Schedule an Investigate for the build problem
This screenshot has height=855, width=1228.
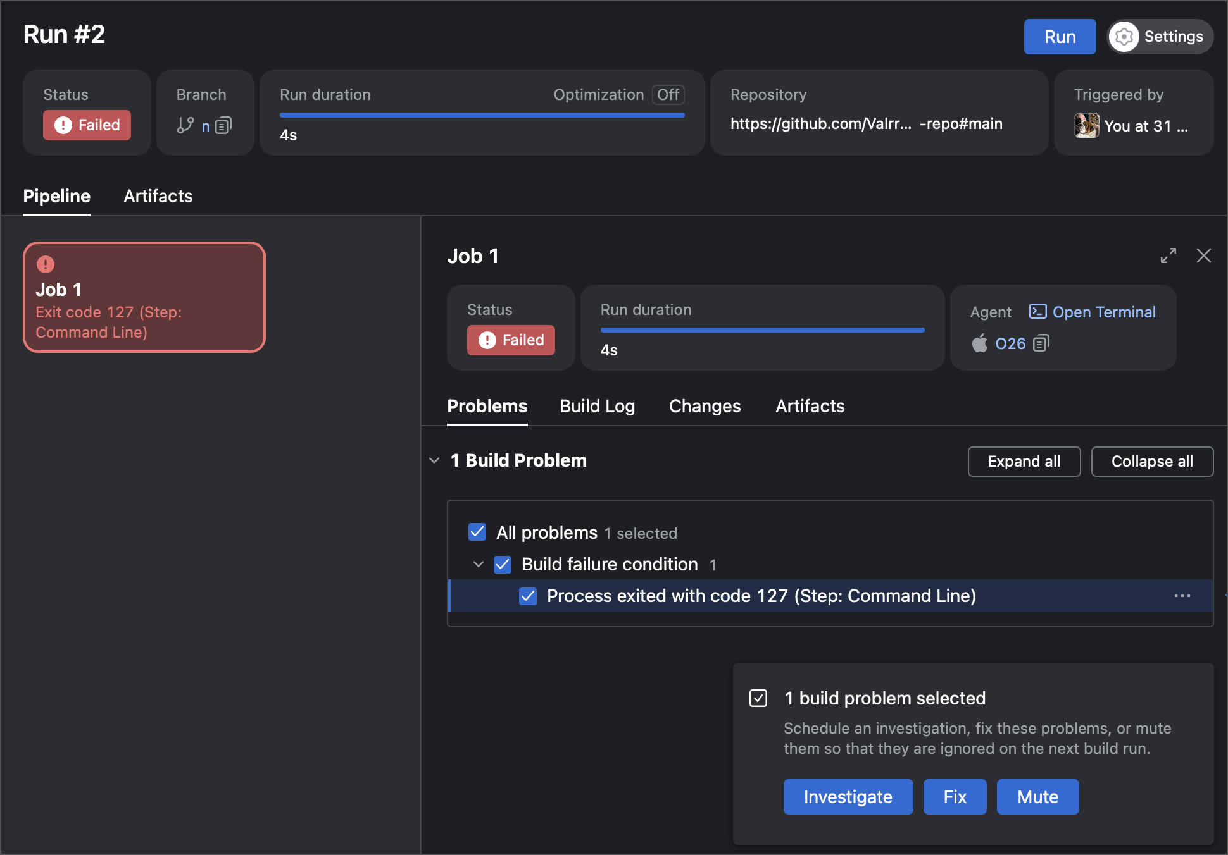[848, 797]
